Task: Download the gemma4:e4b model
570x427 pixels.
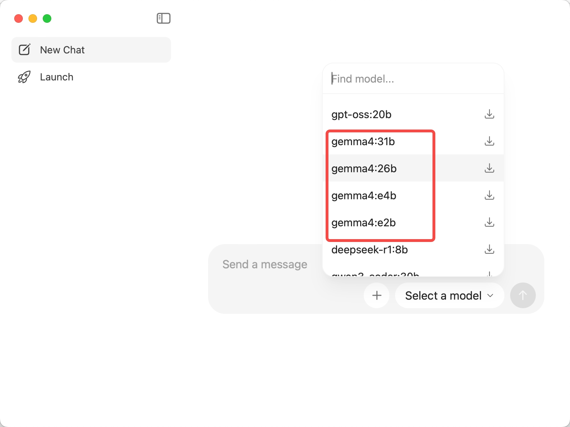Action: (x=489, y=195)
